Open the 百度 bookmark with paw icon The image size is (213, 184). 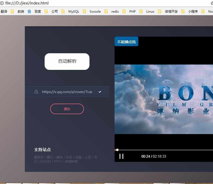tap(34, 11)
